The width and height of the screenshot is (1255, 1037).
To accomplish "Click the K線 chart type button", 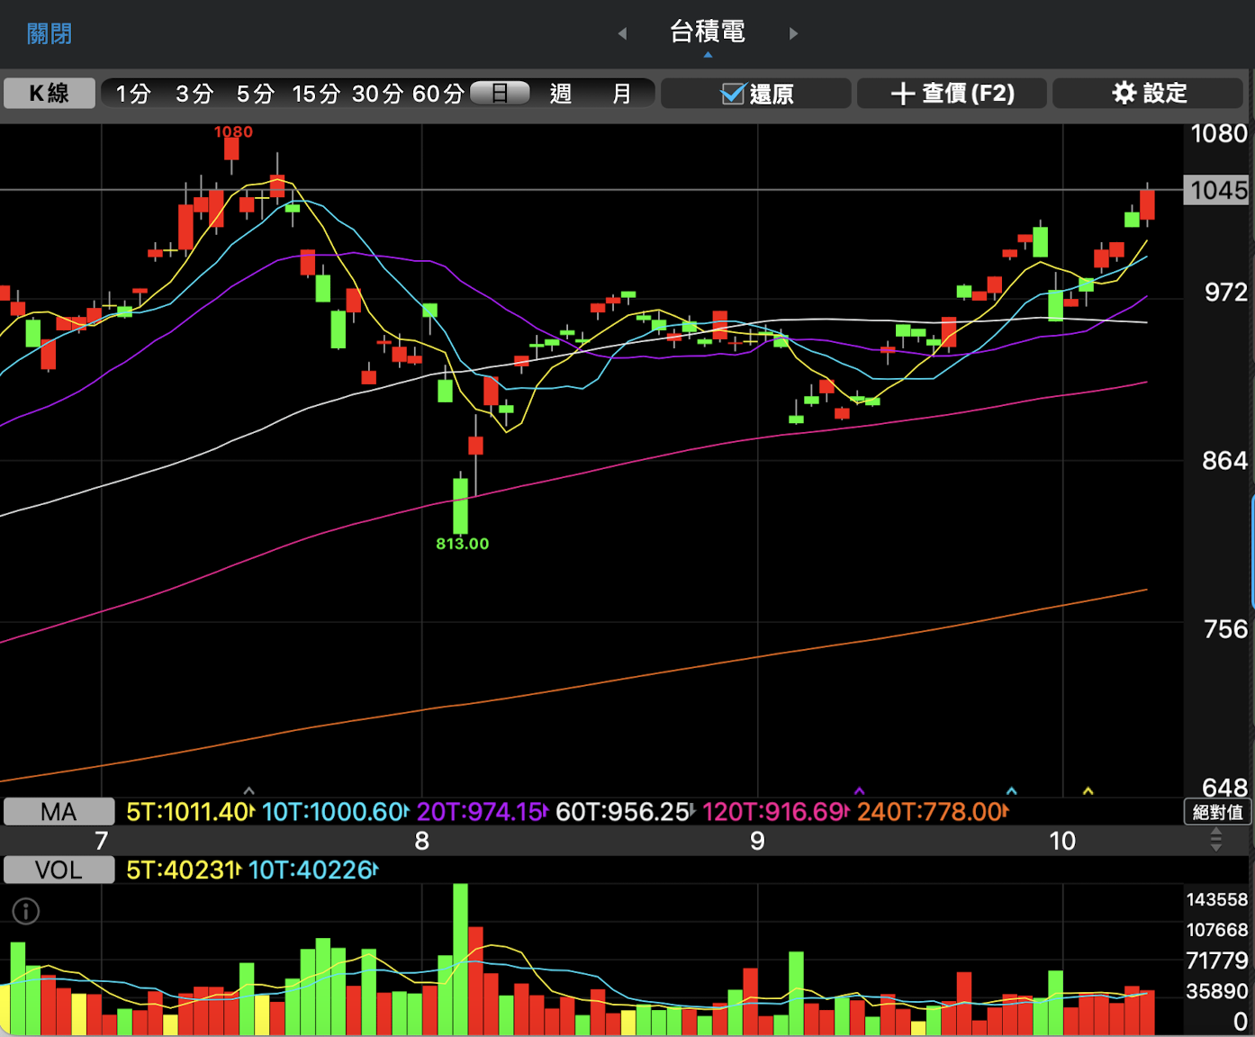I will (50, 93).
